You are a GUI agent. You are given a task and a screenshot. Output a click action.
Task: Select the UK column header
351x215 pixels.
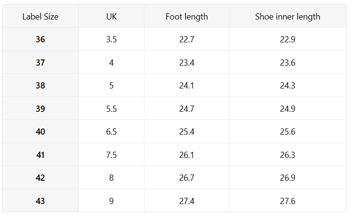pos(111,16)
